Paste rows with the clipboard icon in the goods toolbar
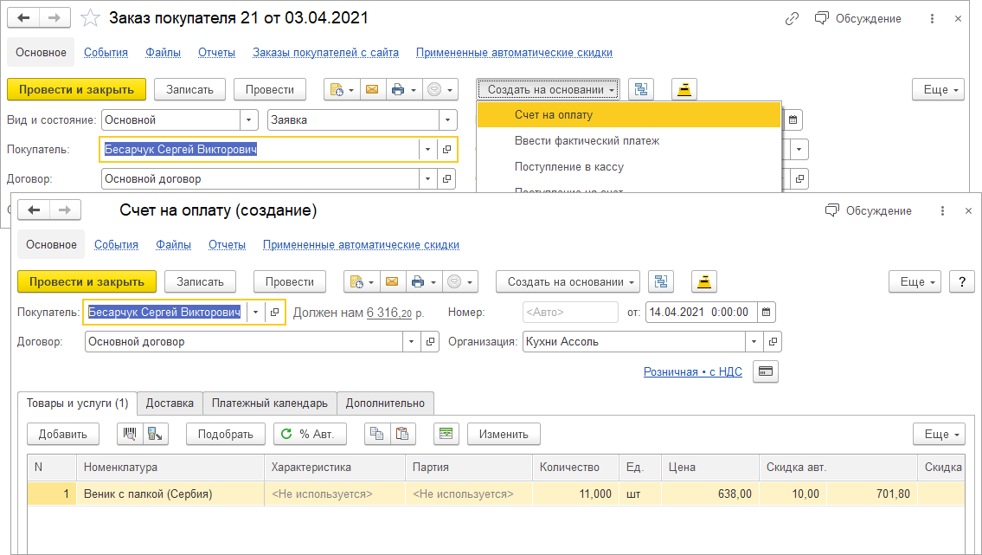 402,434
